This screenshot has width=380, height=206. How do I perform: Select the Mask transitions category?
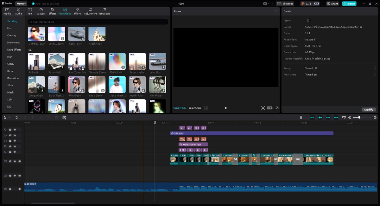pyautogui.click(x=10, y=93)
